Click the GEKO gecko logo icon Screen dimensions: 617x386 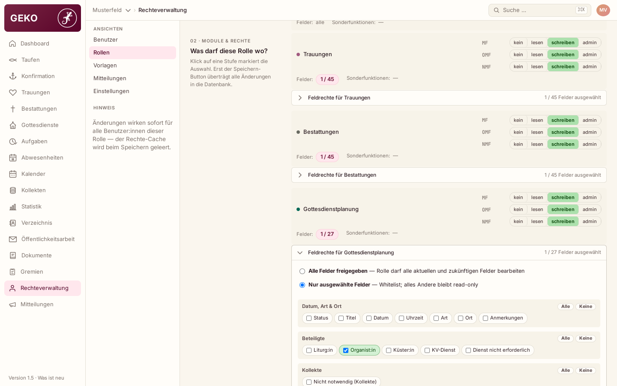click(x=67, y=18)
